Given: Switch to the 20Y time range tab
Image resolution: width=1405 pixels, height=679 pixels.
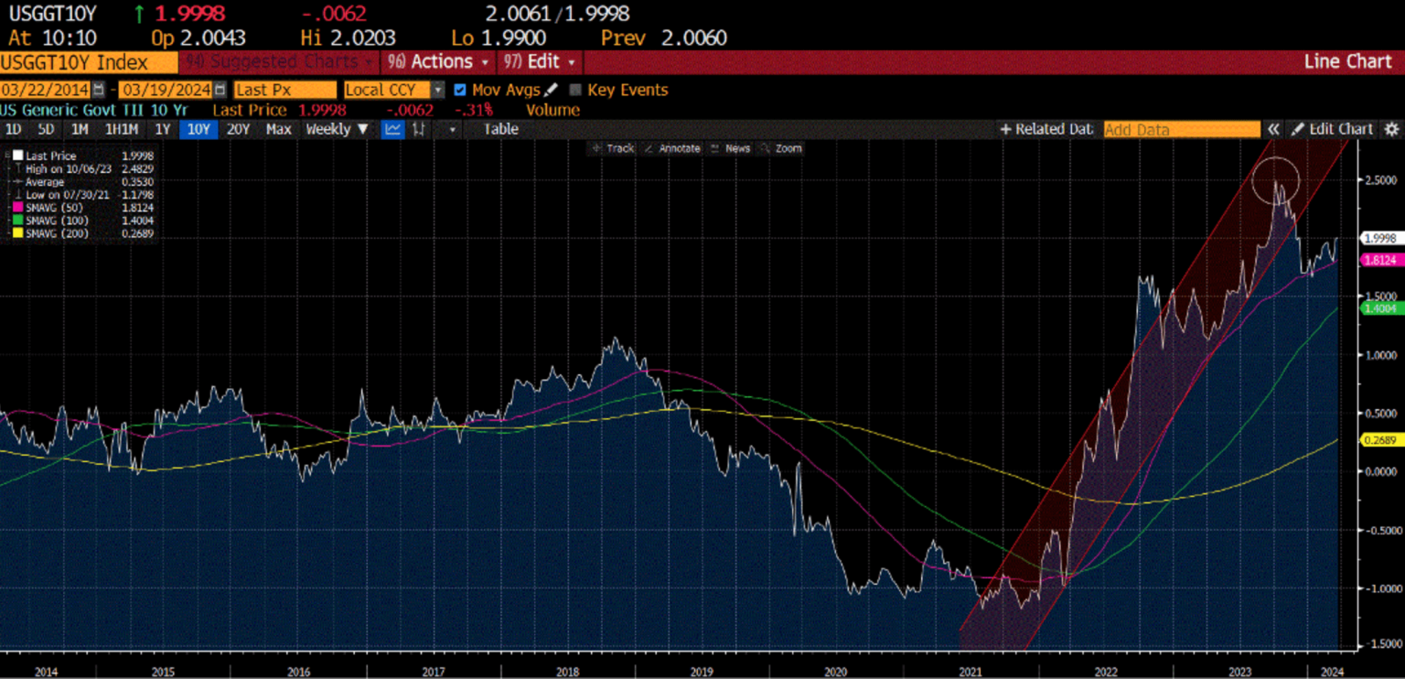Looking at the screenshot, I should [x=237, y=129].
